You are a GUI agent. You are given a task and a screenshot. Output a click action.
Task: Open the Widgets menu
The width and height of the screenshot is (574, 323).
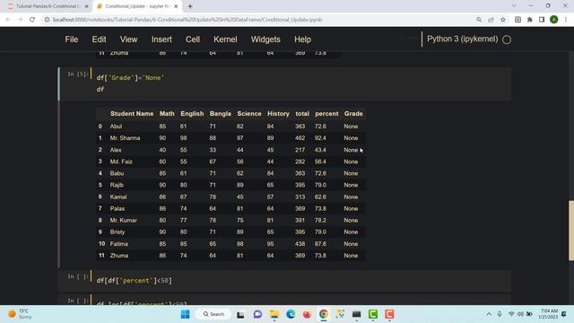(265, 39)
